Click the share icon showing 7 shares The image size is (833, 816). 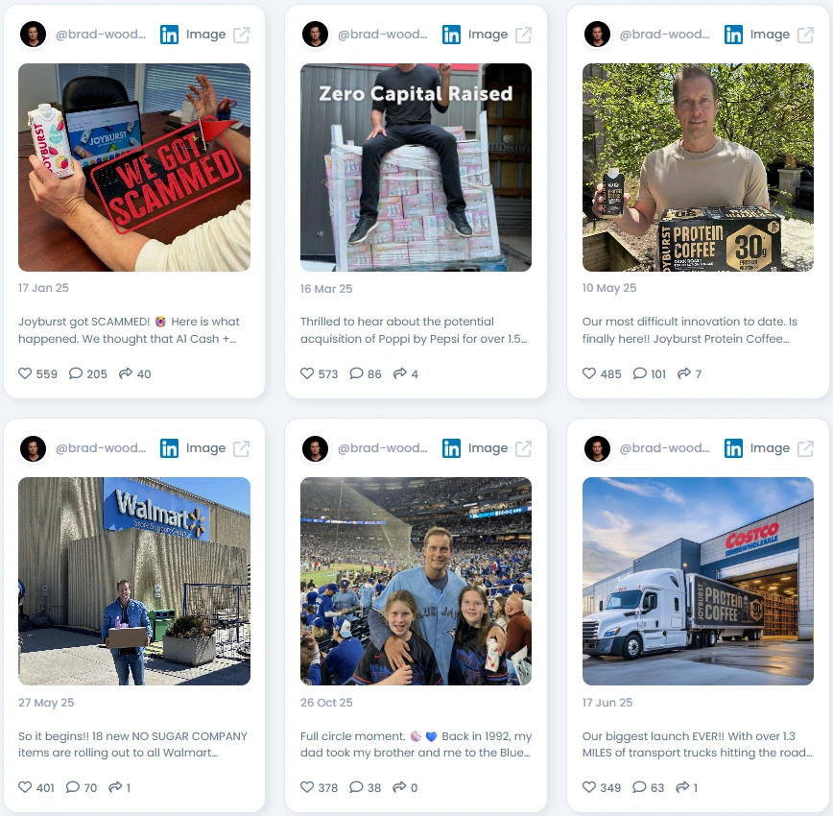[x=683, y=373]
